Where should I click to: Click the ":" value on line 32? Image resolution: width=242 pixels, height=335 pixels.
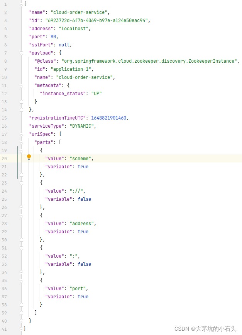click(x=74, y=256)
